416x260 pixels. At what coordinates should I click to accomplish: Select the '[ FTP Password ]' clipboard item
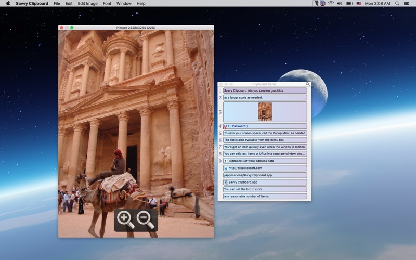click(x=265, y=126)
